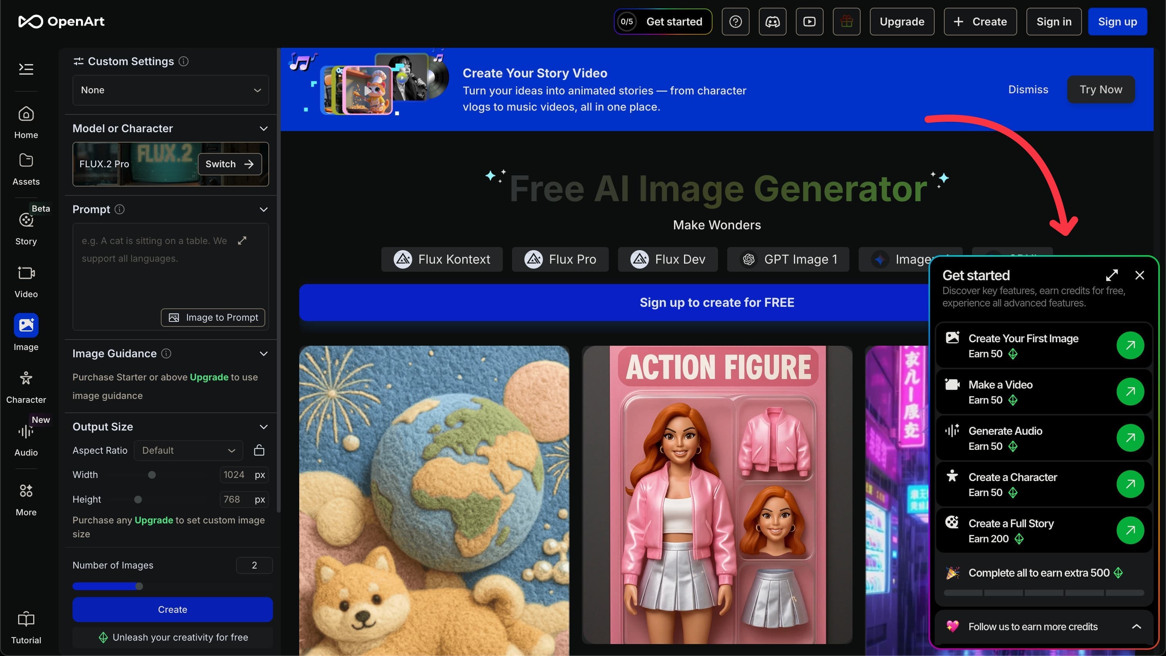The width and height of the screenshot is (1166, 656).
Task: Click the OpenArt logo
Action: click(x=61, y=21)
